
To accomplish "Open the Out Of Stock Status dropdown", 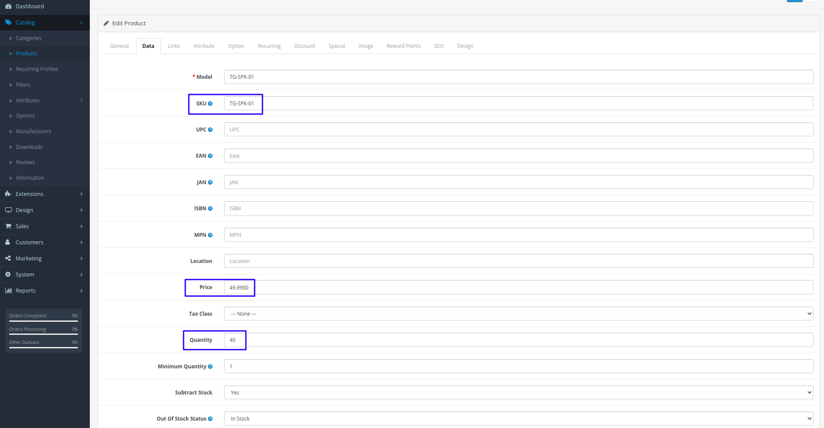I will [518, 418].
